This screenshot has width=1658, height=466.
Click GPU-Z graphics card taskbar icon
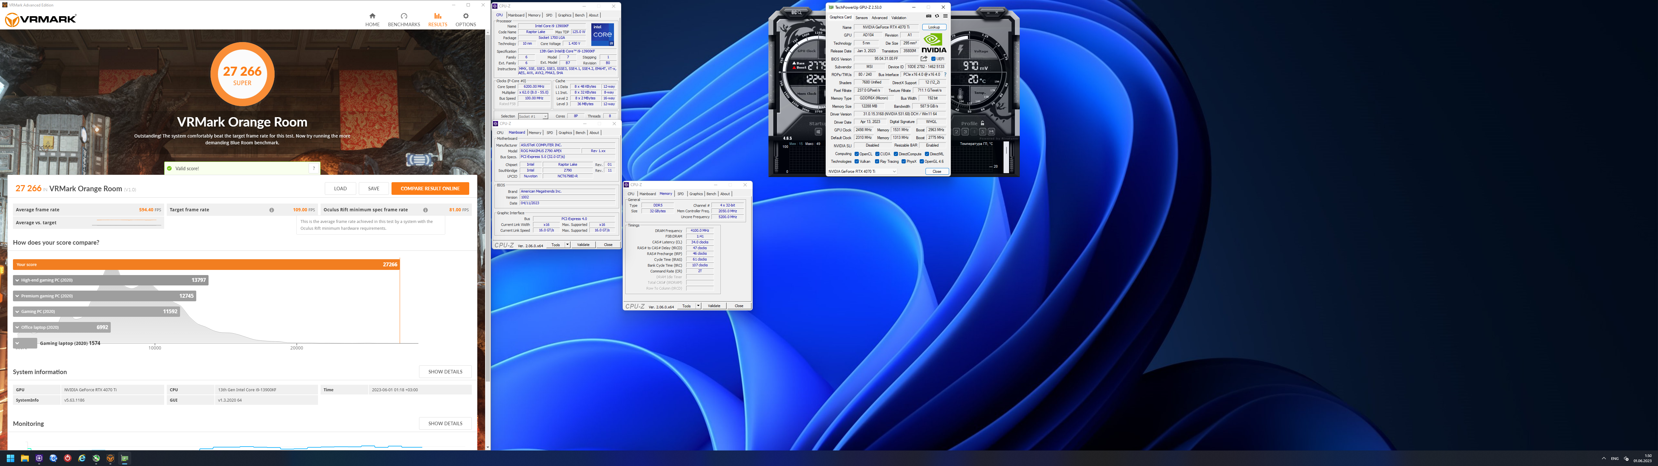point(125,458)
